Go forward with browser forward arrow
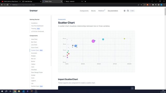 tap(5, 5)
